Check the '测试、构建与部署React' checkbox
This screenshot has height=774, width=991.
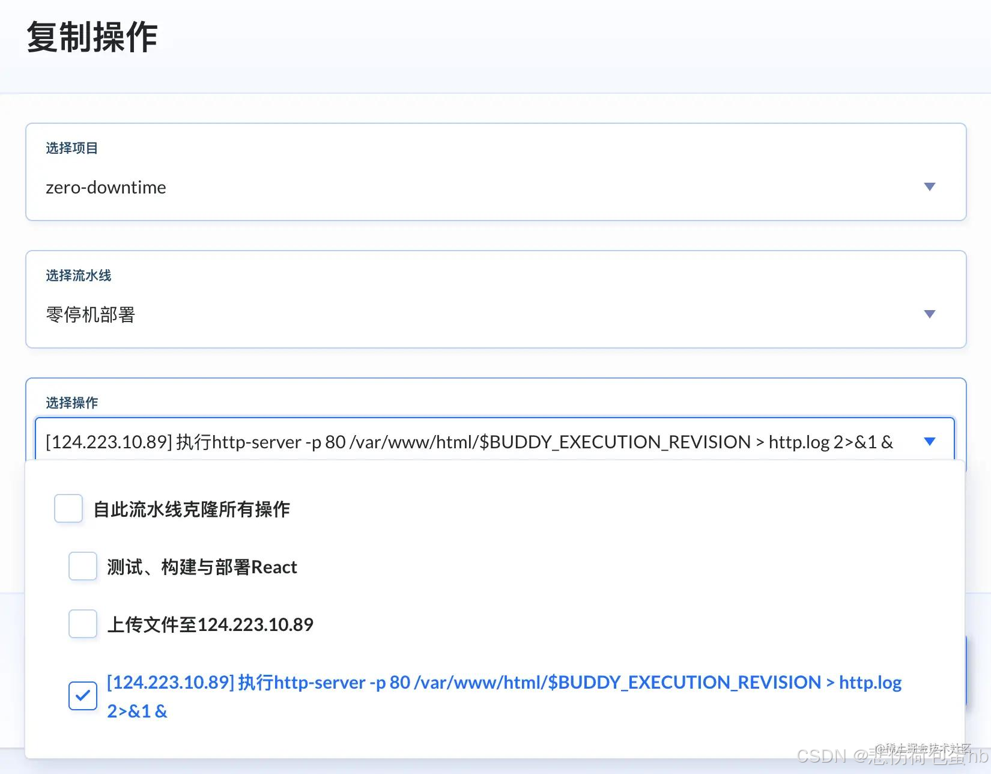pos(83,566)
